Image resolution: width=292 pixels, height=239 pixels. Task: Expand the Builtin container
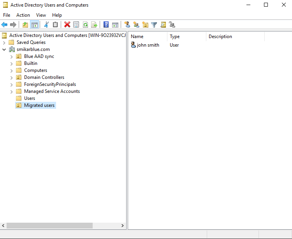pyautogui.click(x=12, y=64)
